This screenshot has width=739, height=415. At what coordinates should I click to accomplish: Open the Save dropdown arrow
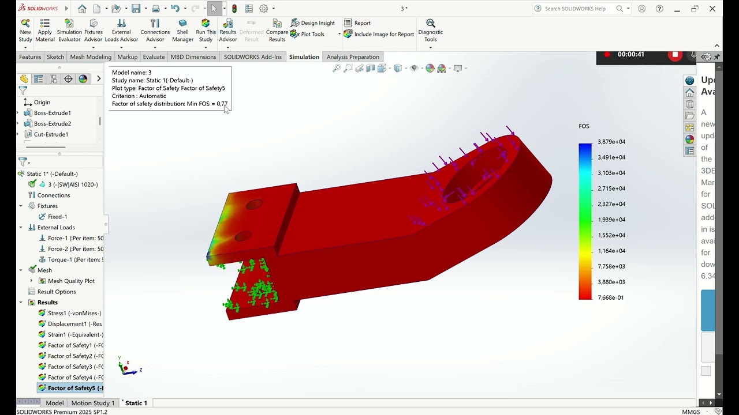point(145,9)
